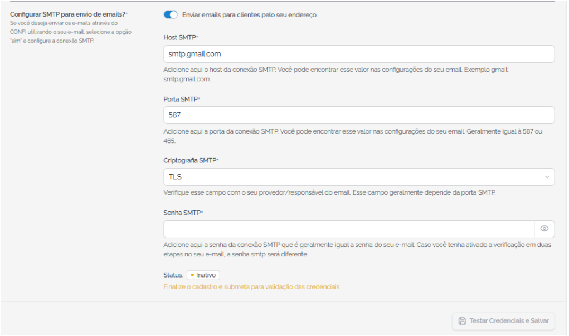Click the 'Enviar emails para clientes' toggle label

tap(250, 15)
